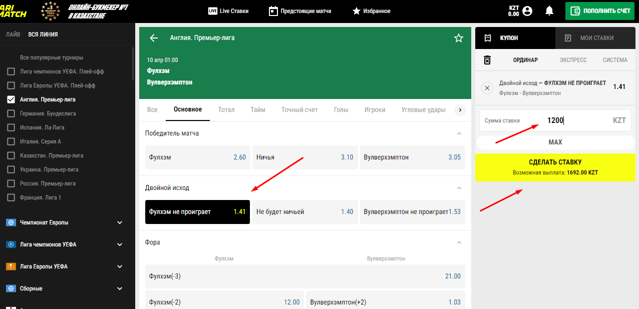Screen dimensions: 639x309
Task: Clear the coupon with trash icon
Action: click(487, 60)
